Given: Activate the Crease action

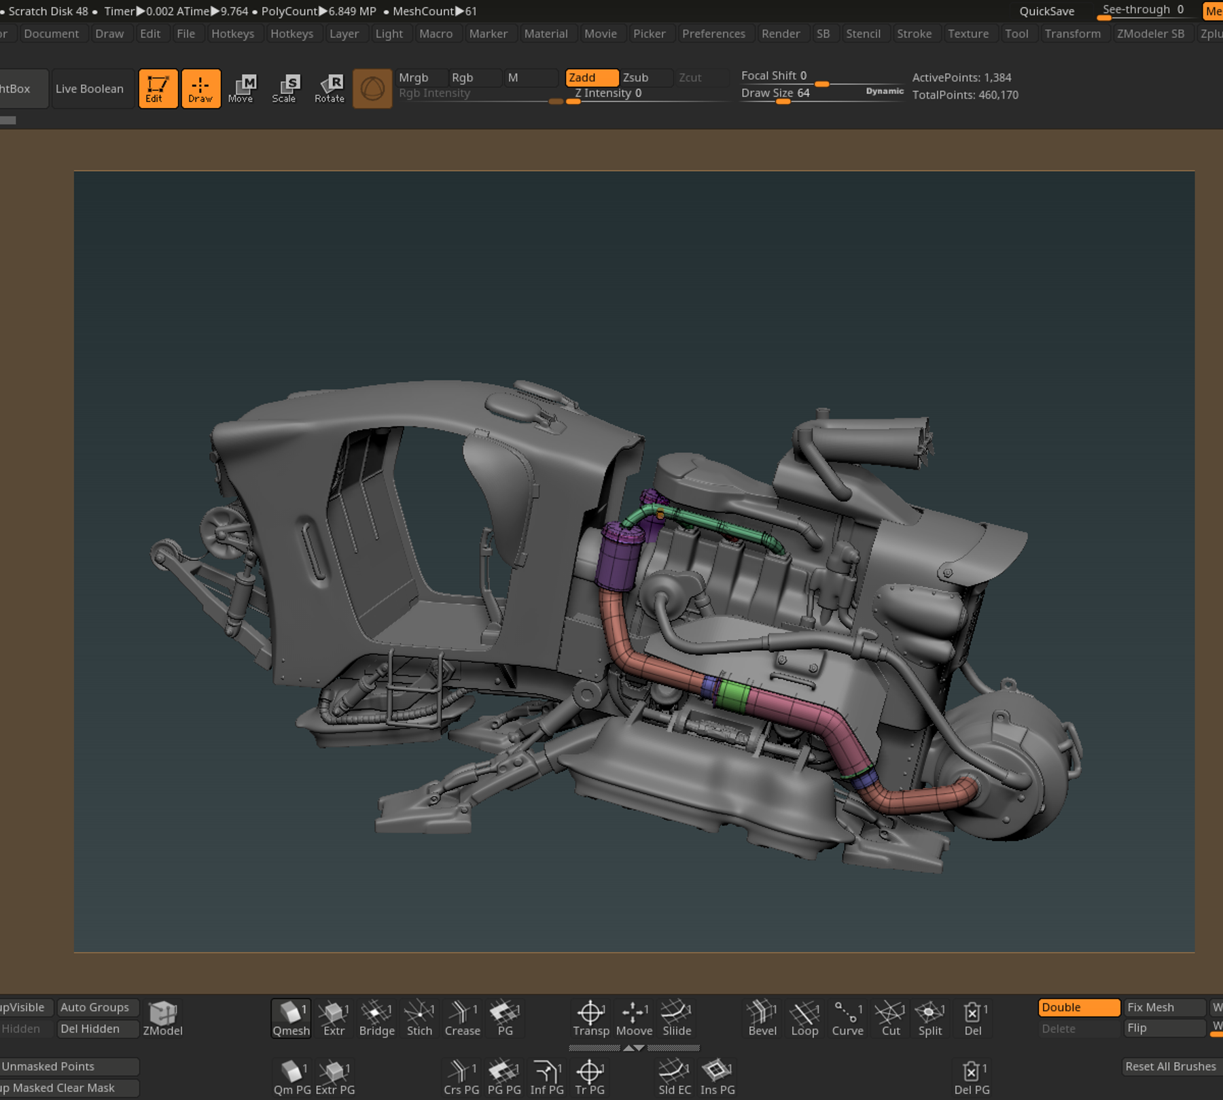Looking at the screenshot, I should [x=462, y=1018].
